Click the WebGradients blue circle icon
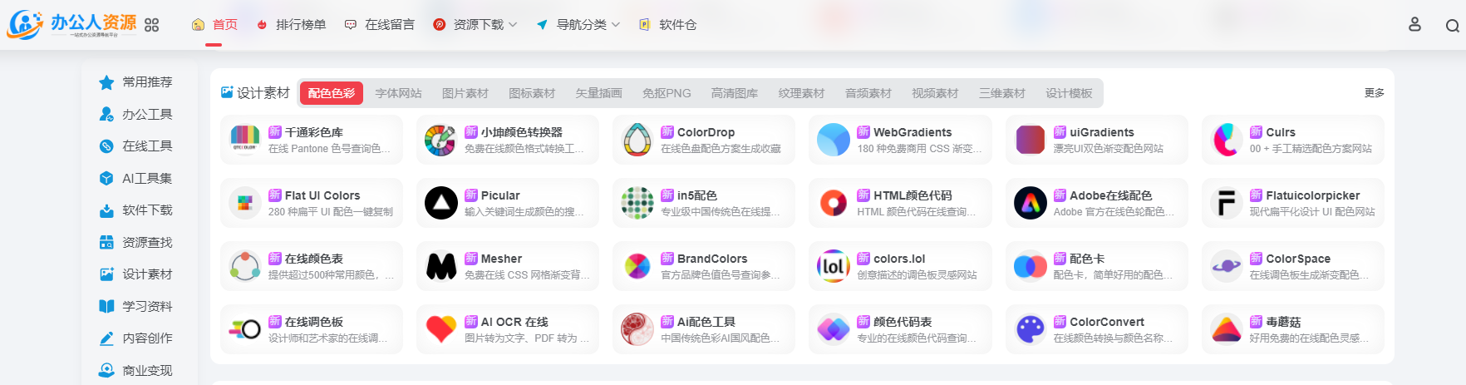This screenshot has height=385, width=1466. (834, 140)
